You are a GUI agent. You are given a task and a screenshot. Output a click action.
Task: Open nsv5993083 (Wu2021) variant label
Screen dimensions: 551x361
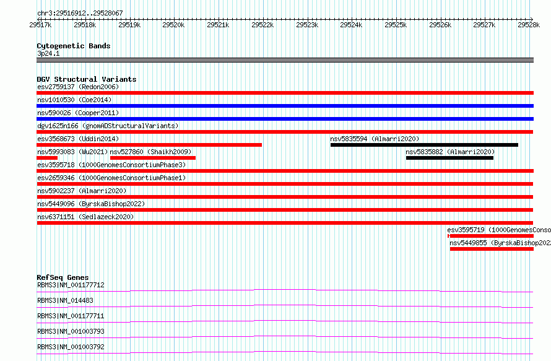coord(72,152)
